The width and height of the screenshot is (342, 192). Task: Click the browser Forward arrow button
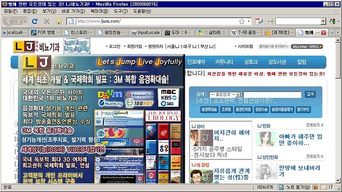(19, 21)
